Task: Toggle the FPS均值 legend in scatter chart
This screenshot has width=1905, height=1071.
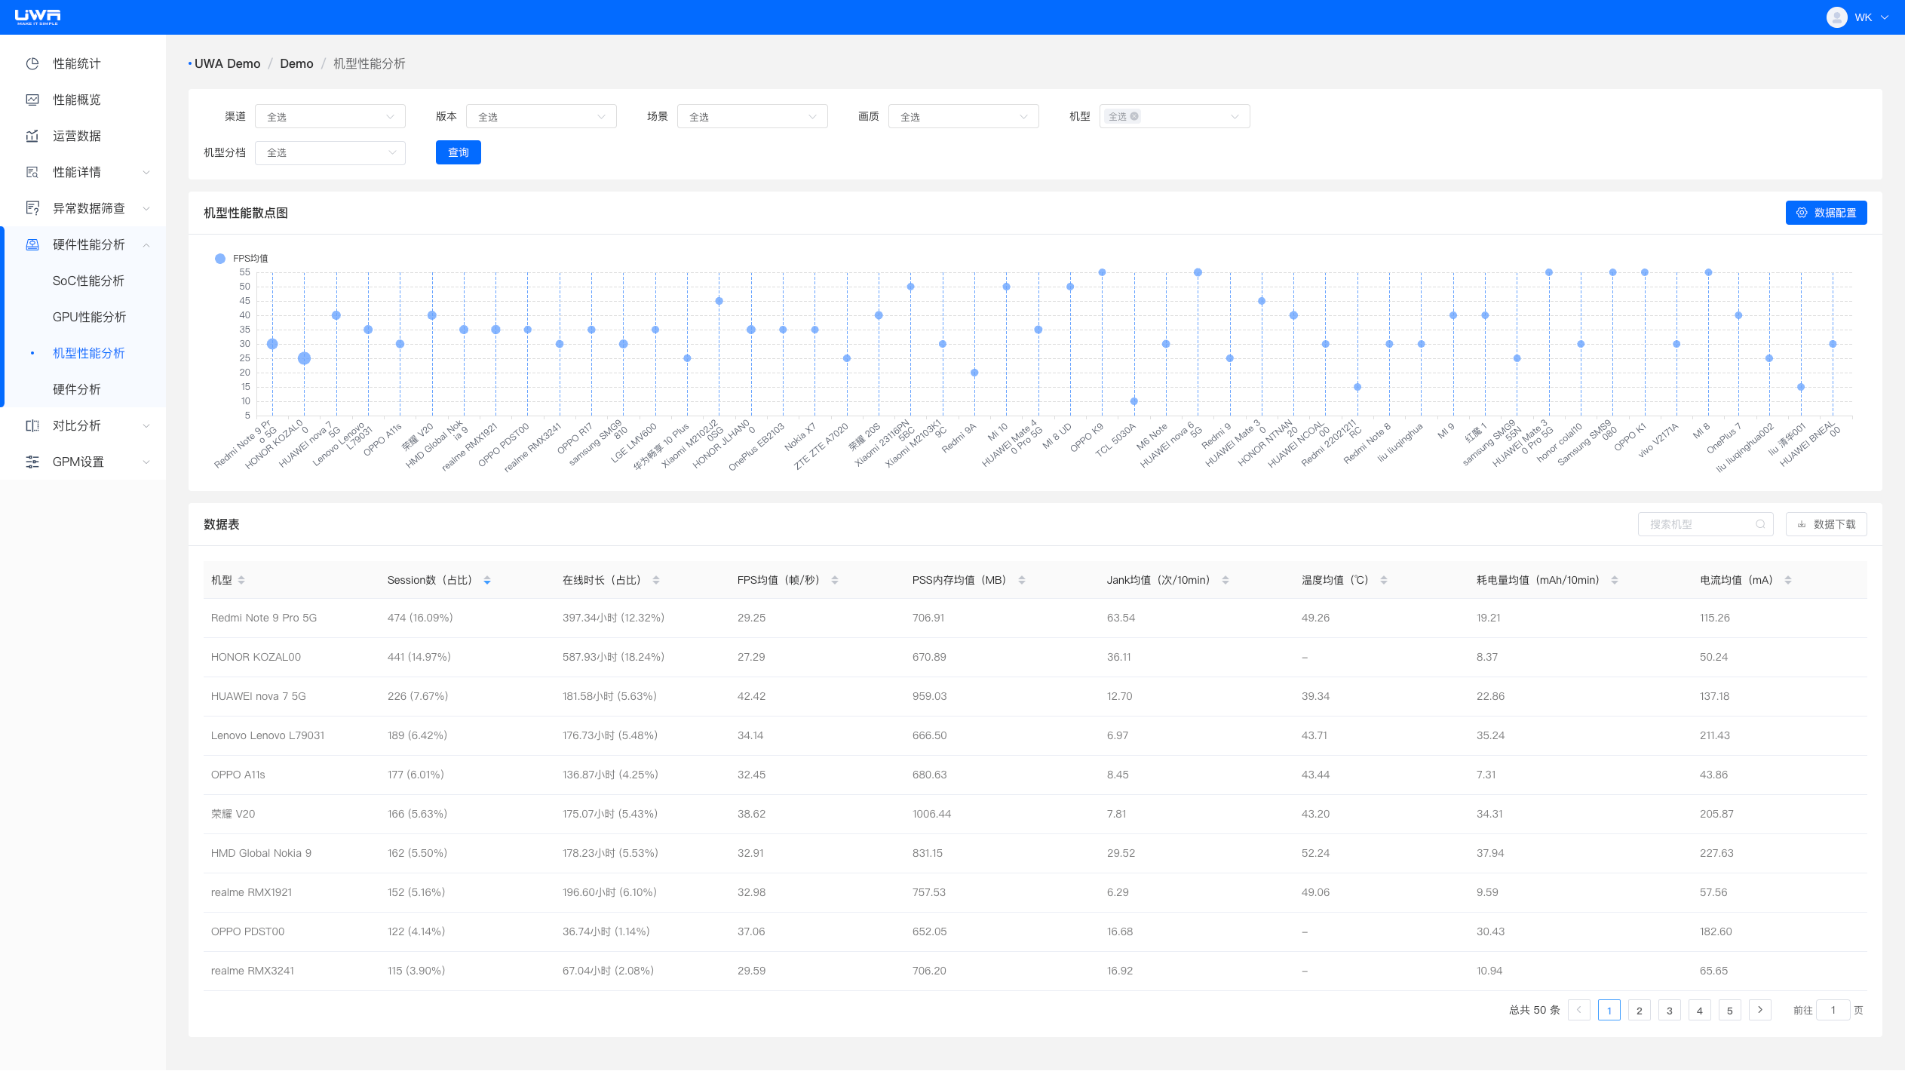Action: pyautogui.click(x=241, y=259)
